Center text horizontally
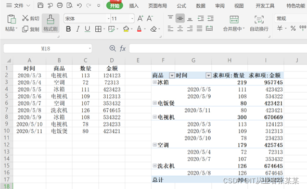Screen dimensions: 307x189 [180, 29]
